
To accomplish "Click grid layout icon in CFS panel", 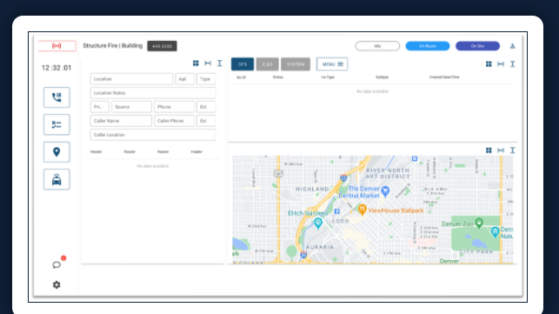I will 489,63.
